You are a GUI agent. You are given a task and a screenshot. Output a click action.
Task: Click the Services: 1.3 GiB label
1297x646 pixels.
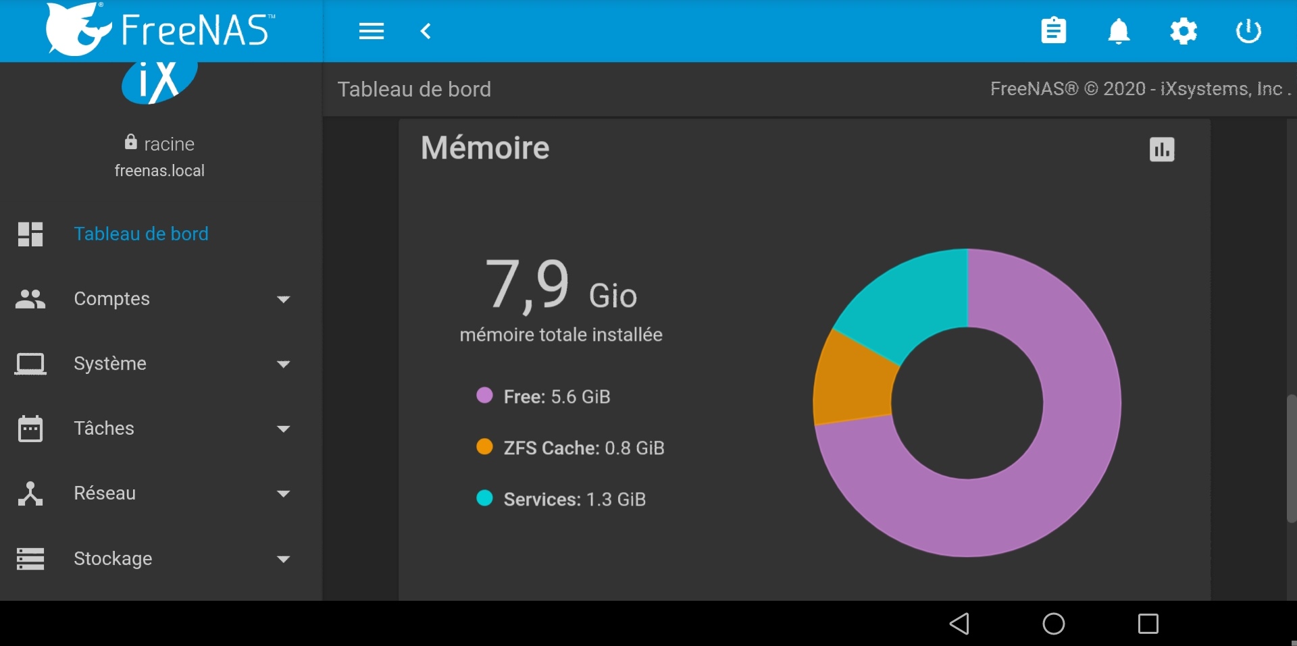[x=575, y=500]
